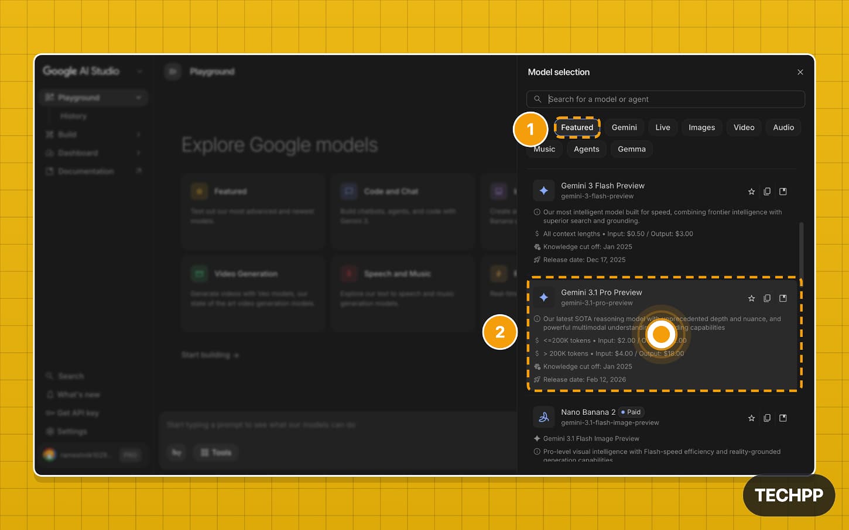This screenshot has width=849, height=530.
Task: Select the Gemini filter tab
Action: [x=624, y=127]
